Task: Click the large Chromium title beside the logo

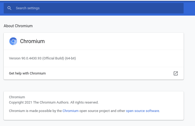Action: 32,41
